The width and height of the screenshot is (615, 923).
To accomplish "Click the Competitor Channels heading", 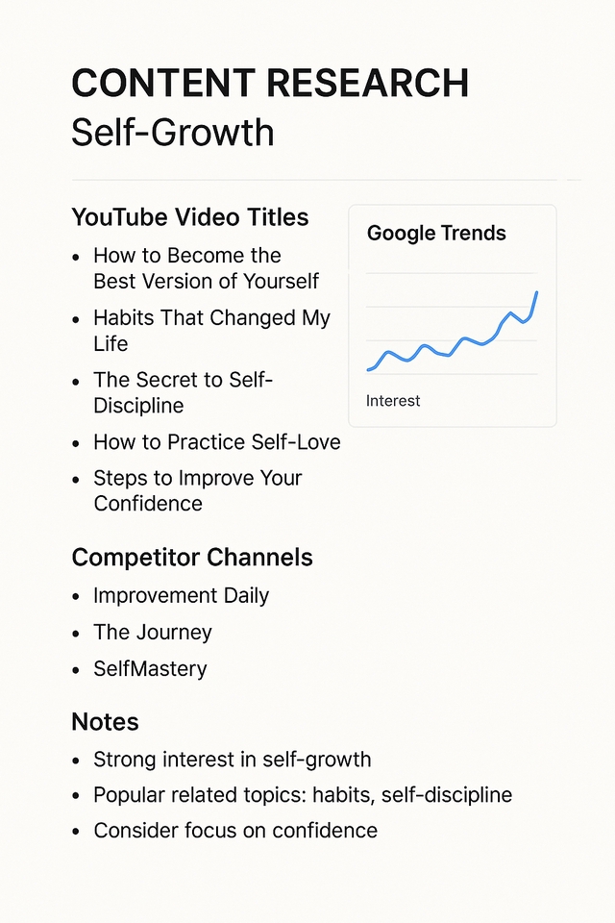I will click(192, 558).
